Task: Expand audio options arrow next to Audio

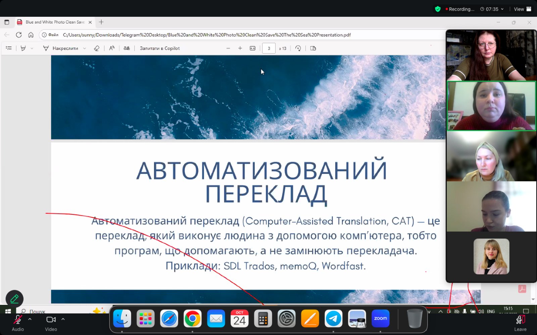Action: point(30,319)
